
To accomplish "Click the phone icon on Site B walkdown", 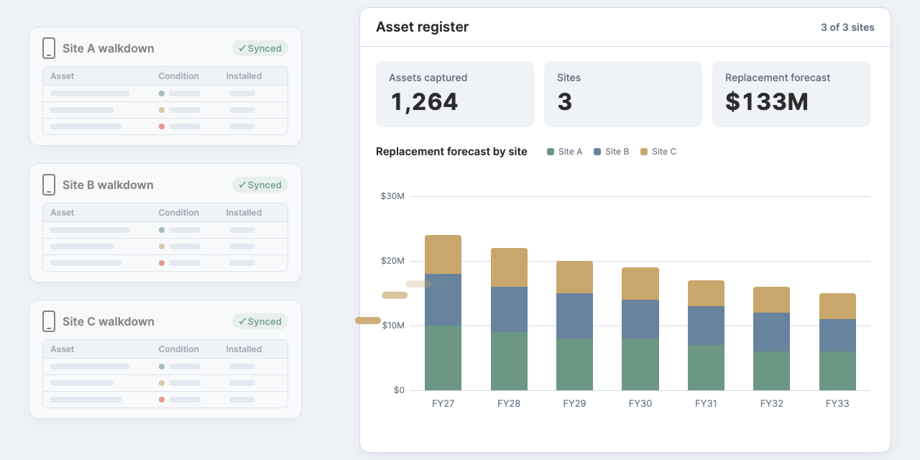I will tap(49, 185).
